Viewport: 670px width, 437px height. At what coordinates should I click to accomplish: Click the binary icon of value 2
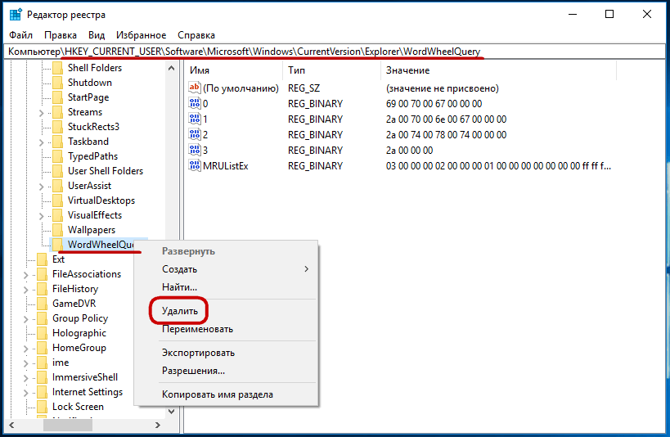[x=195, y=135]
